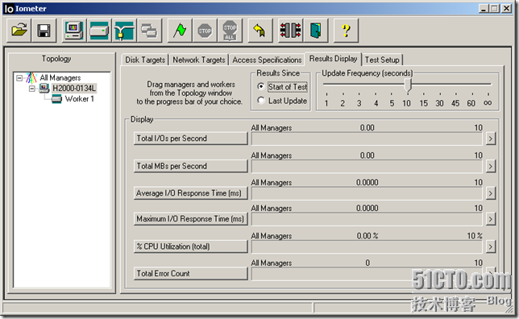The height and width of the screenshot is (319, 519).
Task: Click the Maximum I/O Response Time progress bar
Action: (367, 220)
